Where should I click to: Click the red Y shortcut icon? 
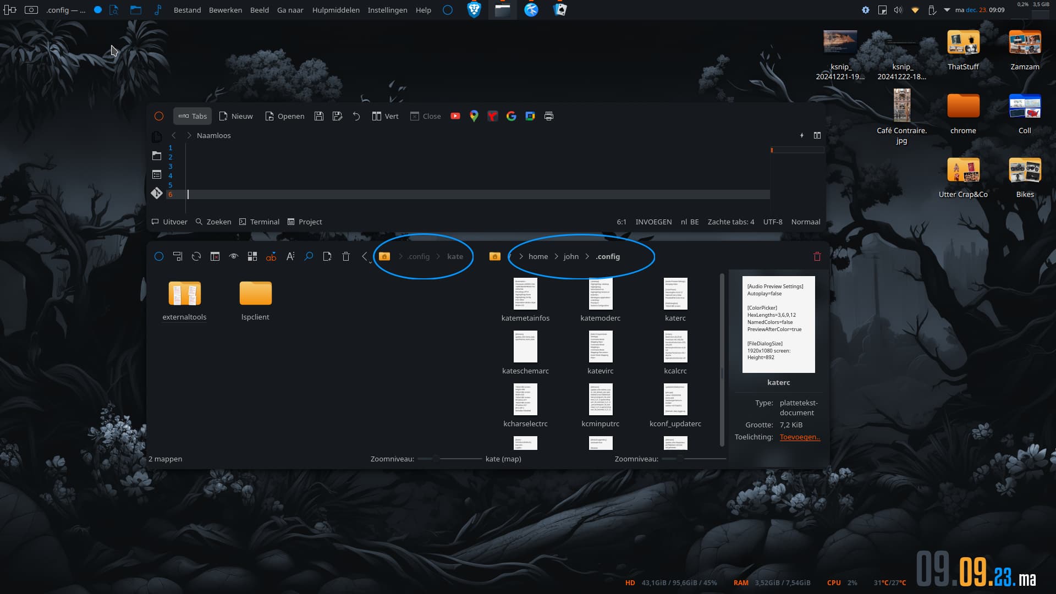coord(493,116)
